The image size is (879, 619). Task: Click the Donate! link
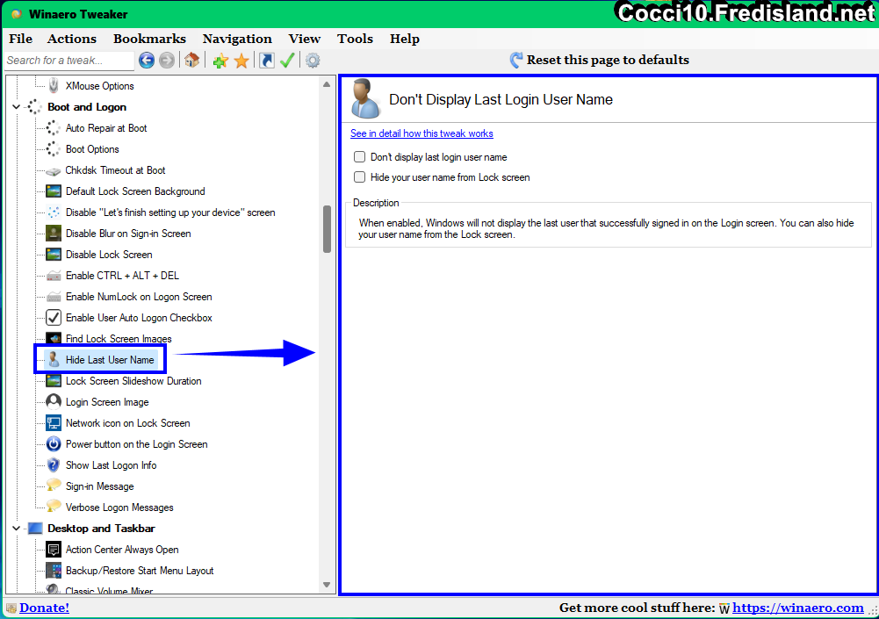pyautogui.click(x=44, y=608)
